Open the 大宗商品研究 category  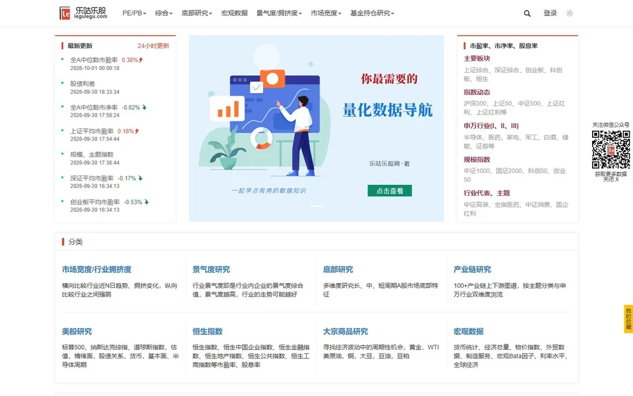[x=346, y=331]
